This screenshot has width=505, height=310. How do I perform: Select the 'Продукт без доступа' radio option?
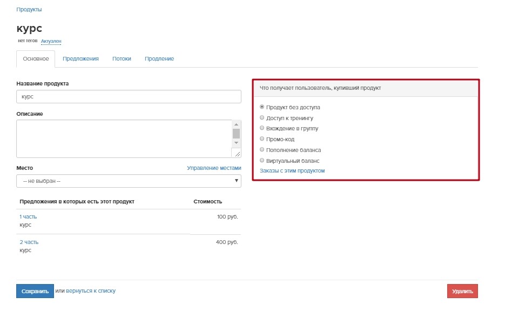coord(262,107)
